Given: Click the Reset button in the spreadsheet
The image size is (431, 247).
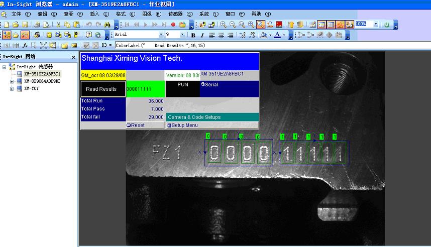Looking at the screenshot, I should [136, 125].
